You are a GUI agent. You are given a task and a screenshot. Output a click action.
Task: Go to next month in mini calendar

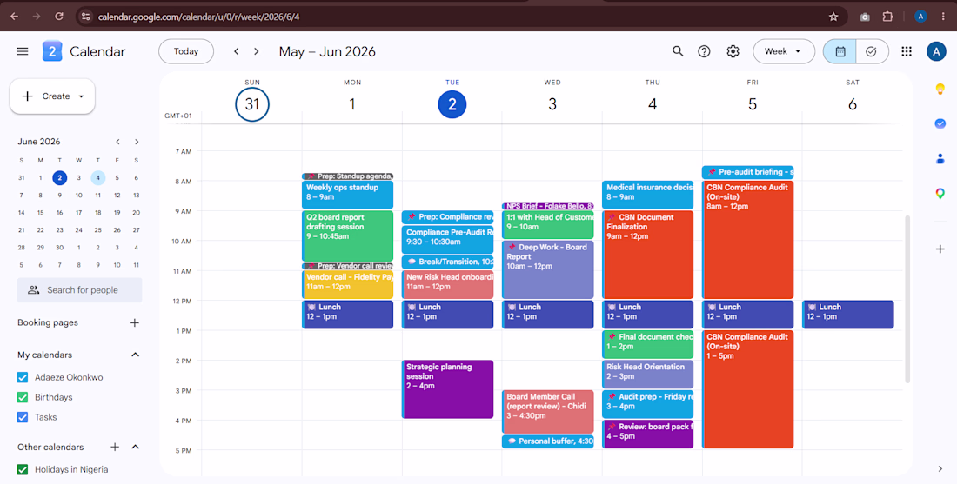point(137,142)
